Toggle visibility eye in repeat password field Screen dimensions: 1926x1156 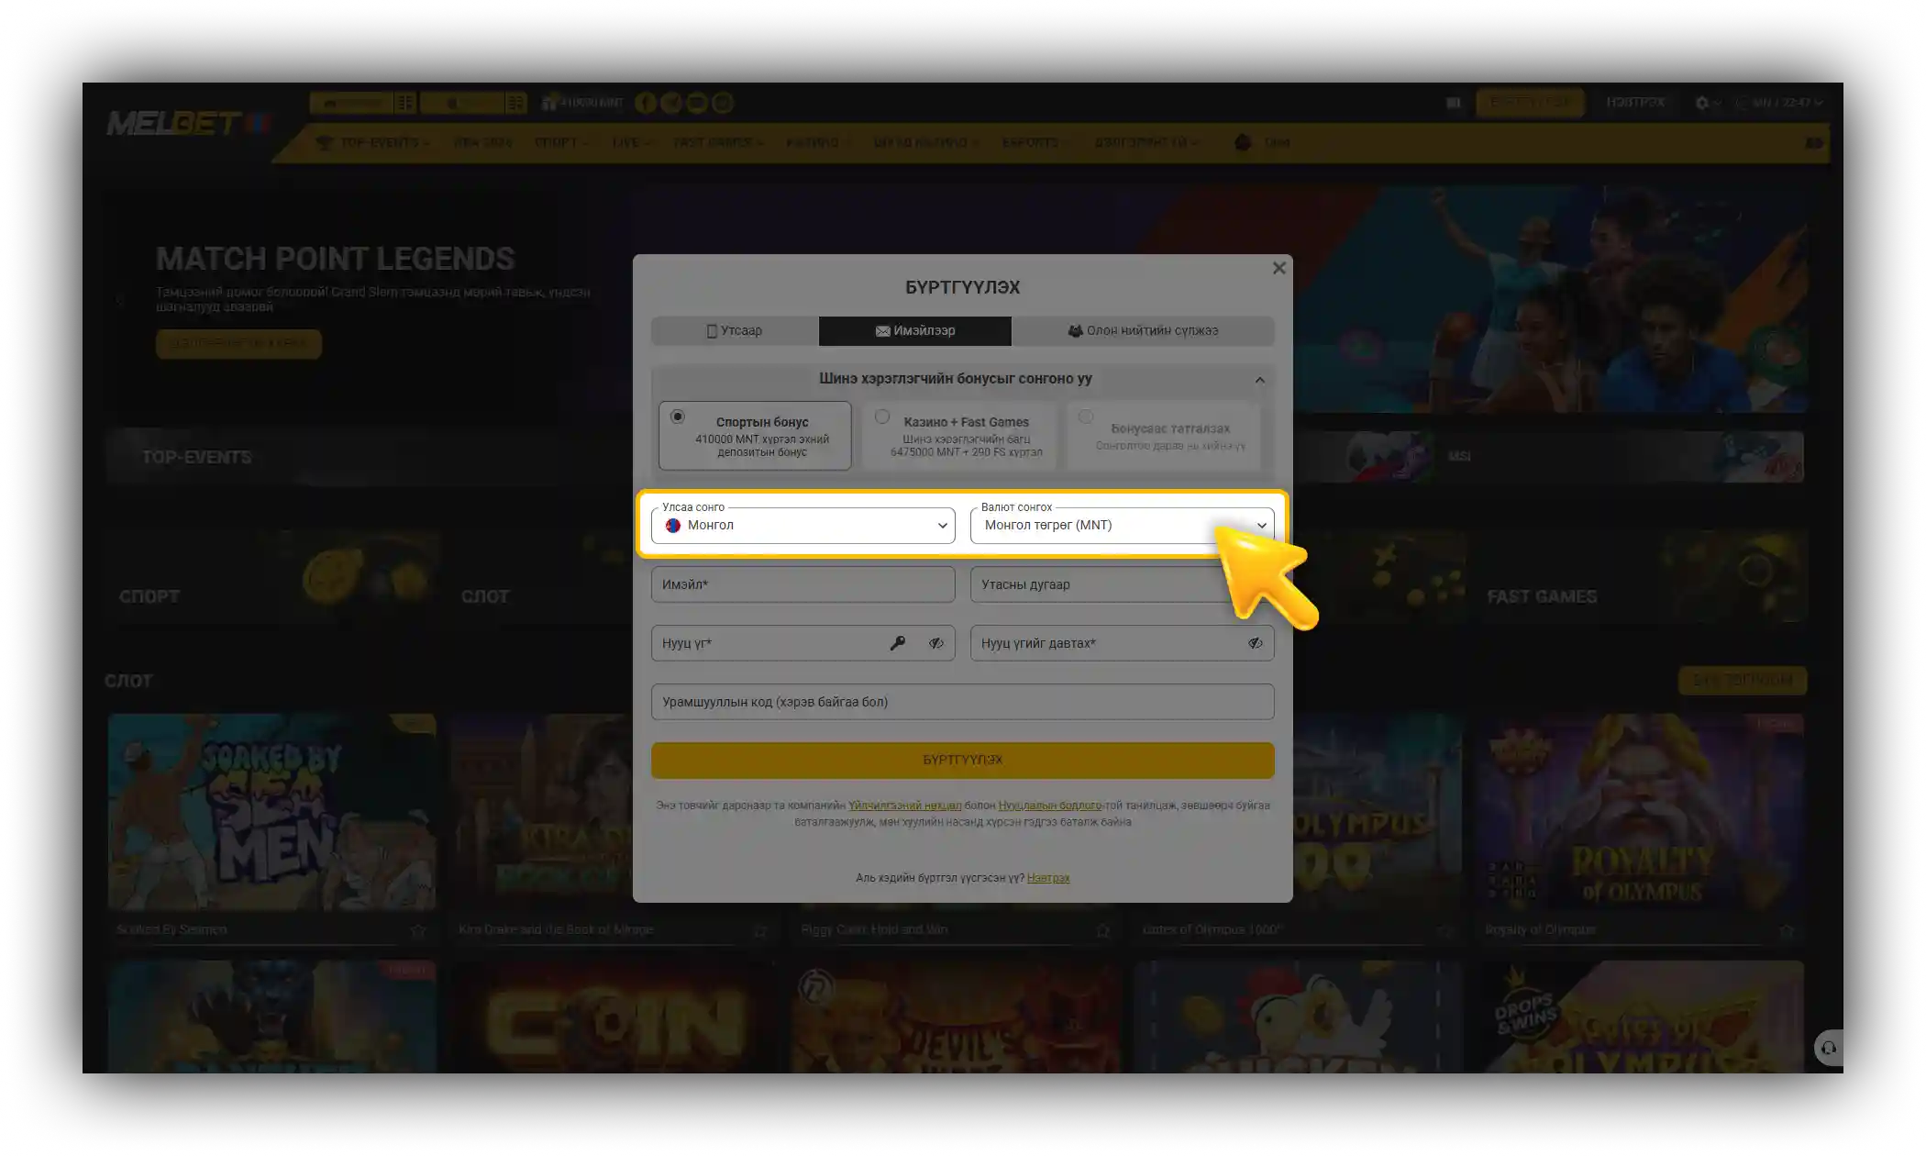1255,643
